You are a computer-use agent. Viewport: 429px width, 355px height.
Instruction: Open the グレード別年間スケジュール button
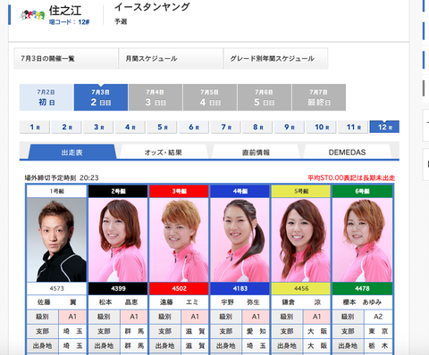[x=276, y=59]
